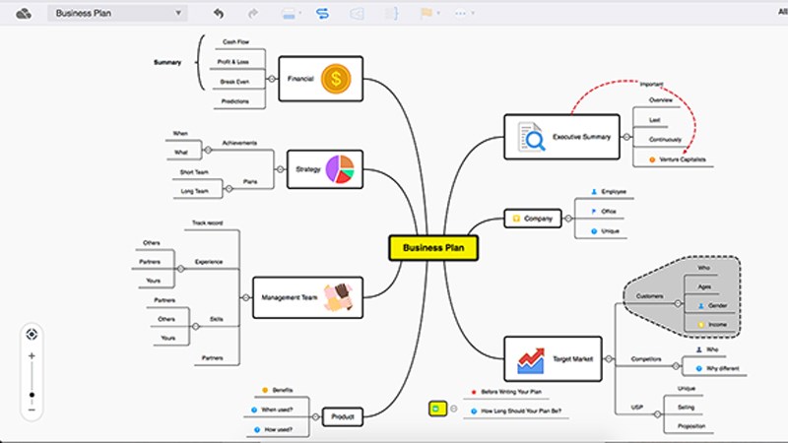
Task: Collapse the Target Market branch
Action: click(609, 358)
